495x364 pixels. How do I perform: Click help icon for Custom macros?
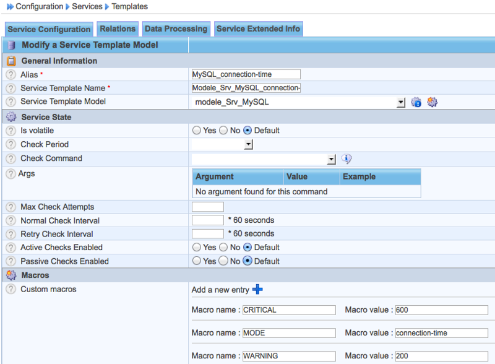pos(11,289)
